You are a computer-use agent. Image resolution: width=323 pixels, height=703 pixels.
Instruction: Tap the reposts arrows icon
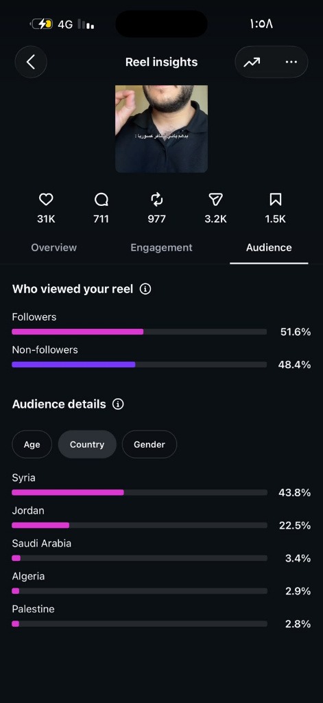[157, 200]
